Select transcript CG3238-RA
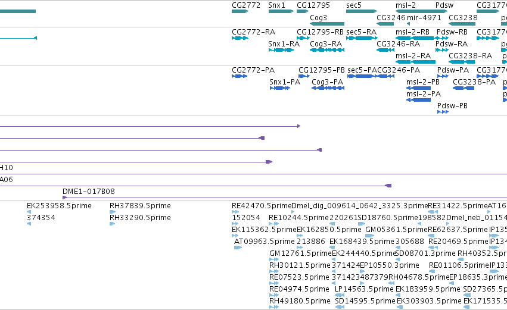Screen dimensions: 507x310 [x=471, y=56]
